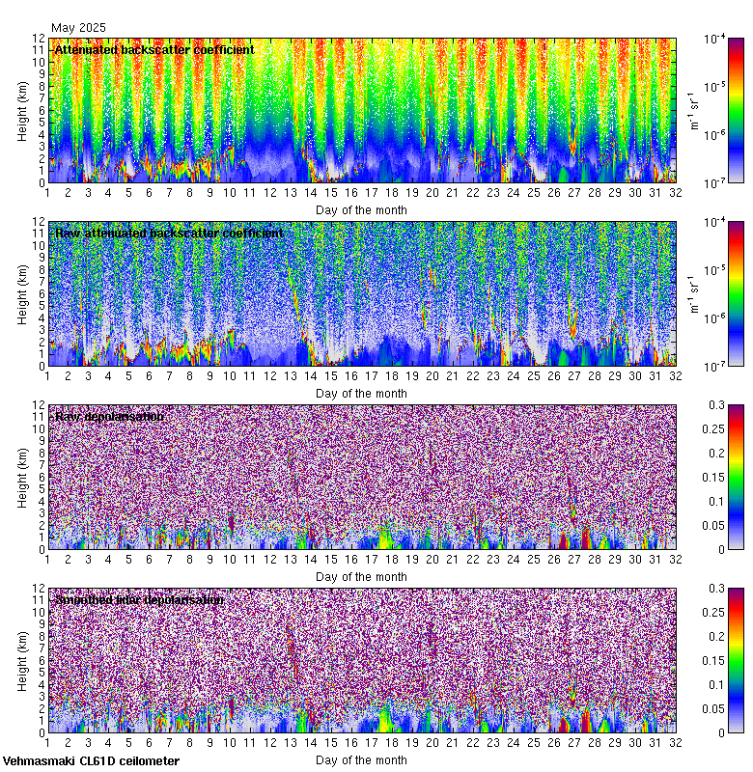Image resolution: width=753 pixels, height=772 pixels.
Task: Click day 20 tick under raw backscatter panel
Action: 432,376
